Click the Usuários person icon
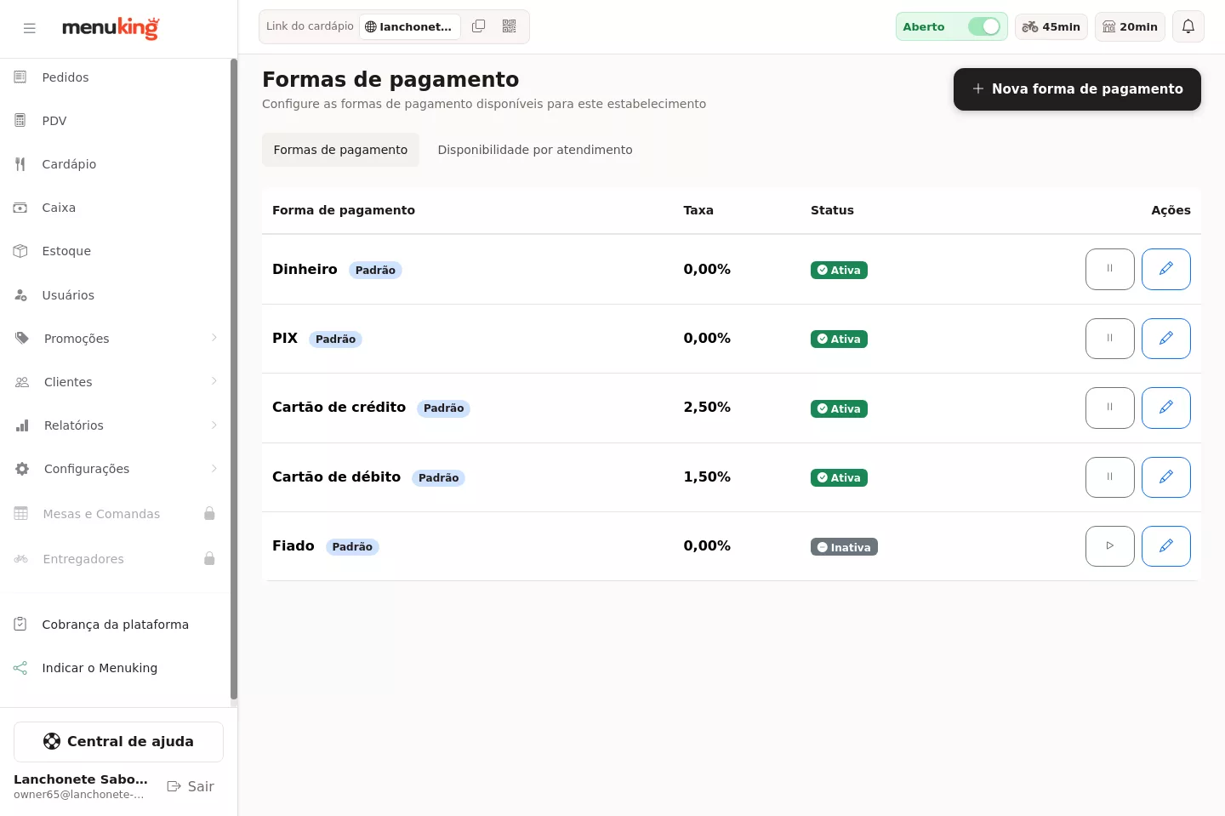 pyautogui.click(x=20, y=295)
